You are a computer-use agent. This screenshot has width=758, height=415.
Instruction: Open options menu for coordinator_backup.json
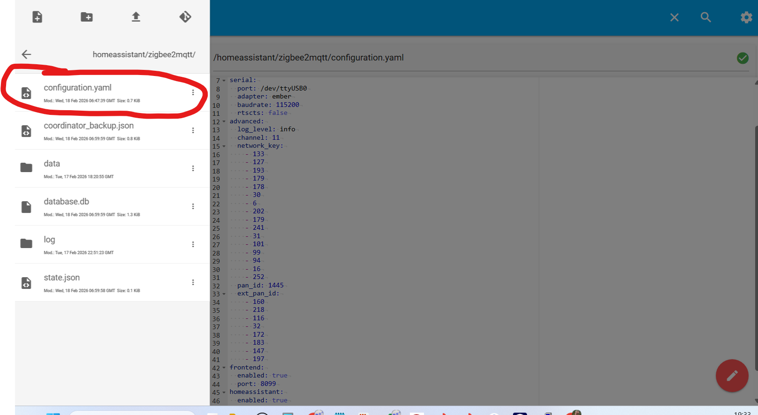[x=193, y=131]
